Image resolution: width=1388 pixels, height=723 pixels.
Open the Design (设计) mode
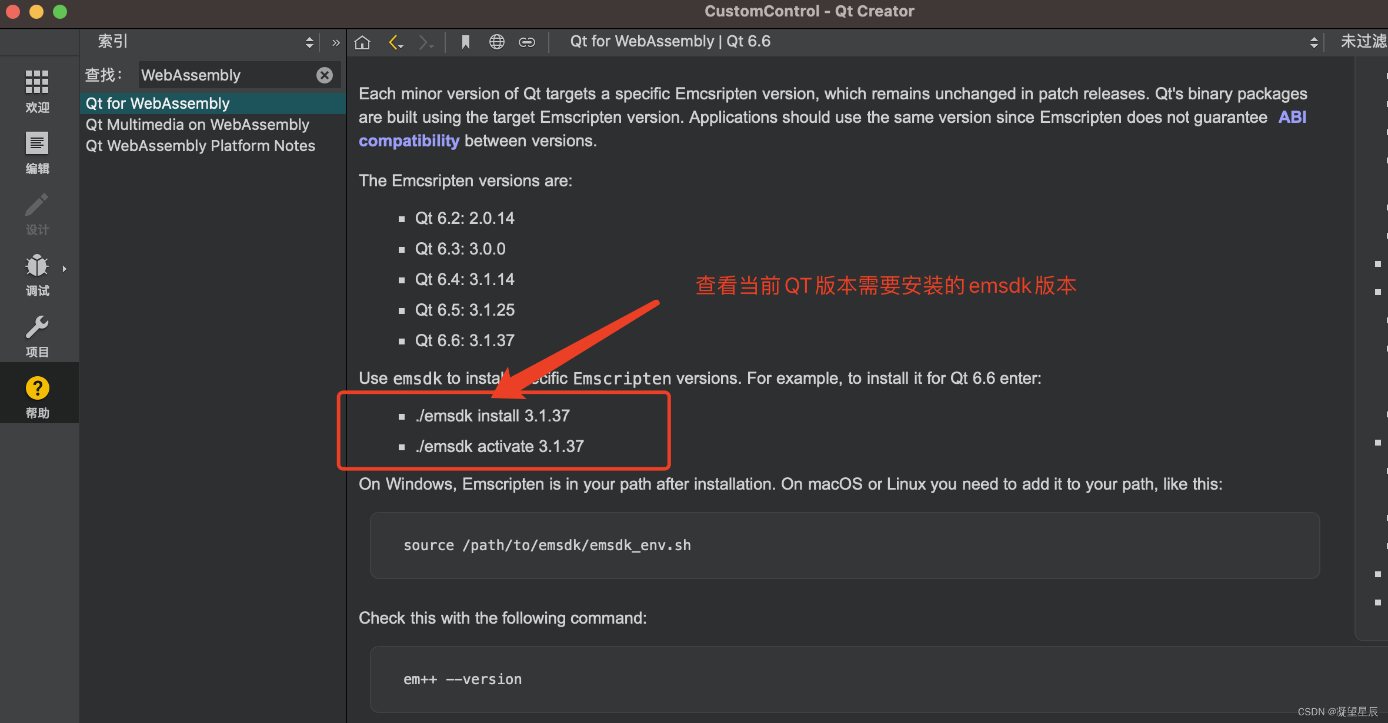37,213
